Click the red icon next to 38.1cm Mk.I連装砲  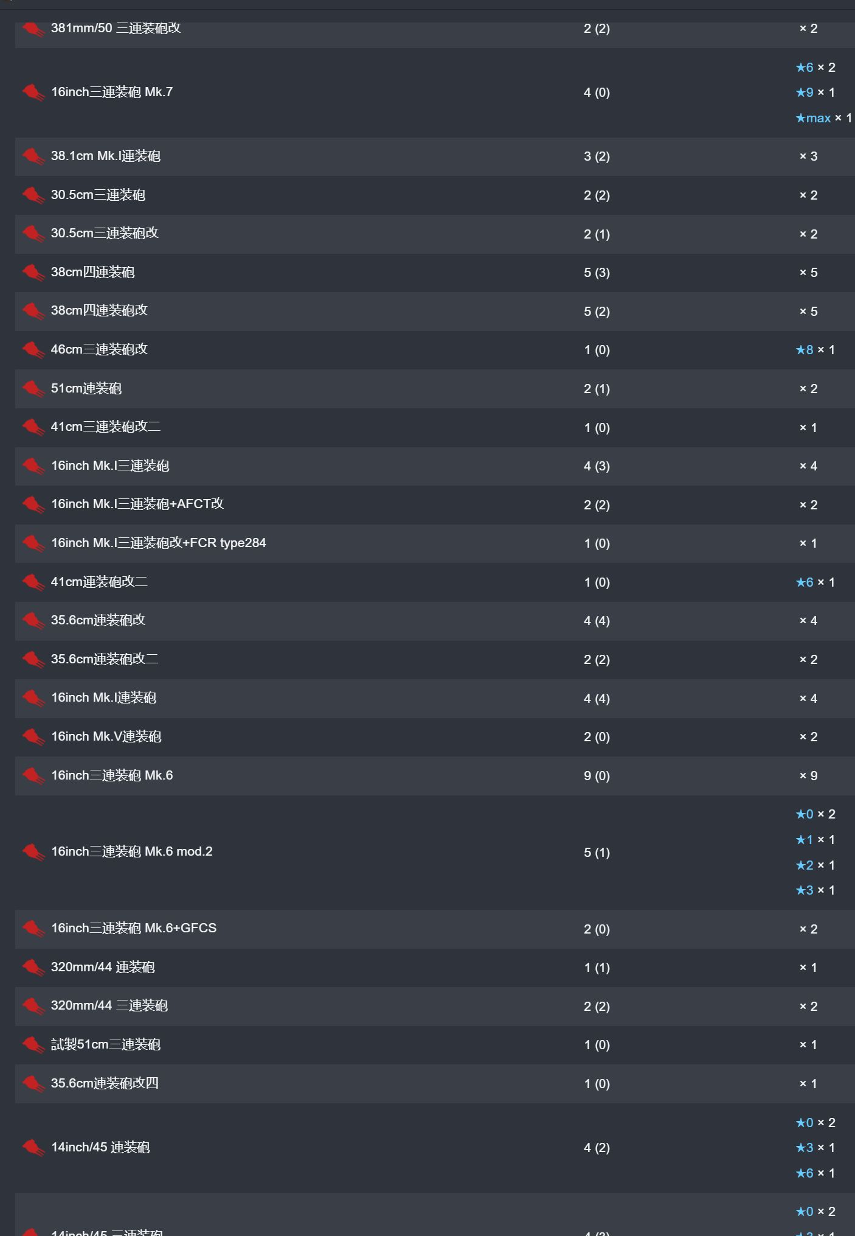(x=33, y=156)
